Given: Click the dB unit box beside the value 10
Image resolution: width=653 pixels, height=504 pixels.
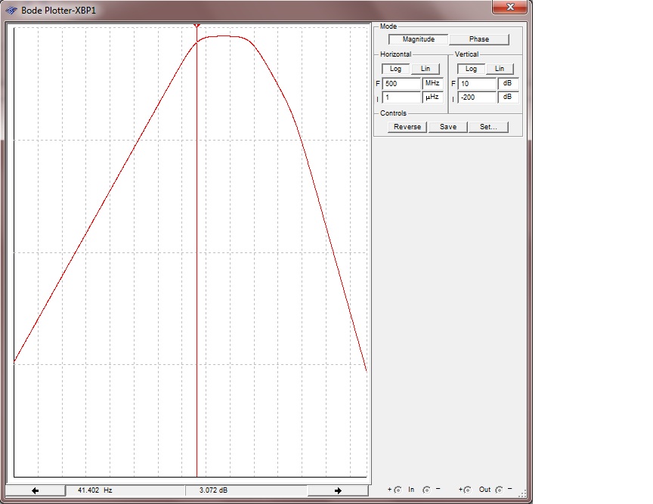Looking at the screenshot, I should 508,84.
